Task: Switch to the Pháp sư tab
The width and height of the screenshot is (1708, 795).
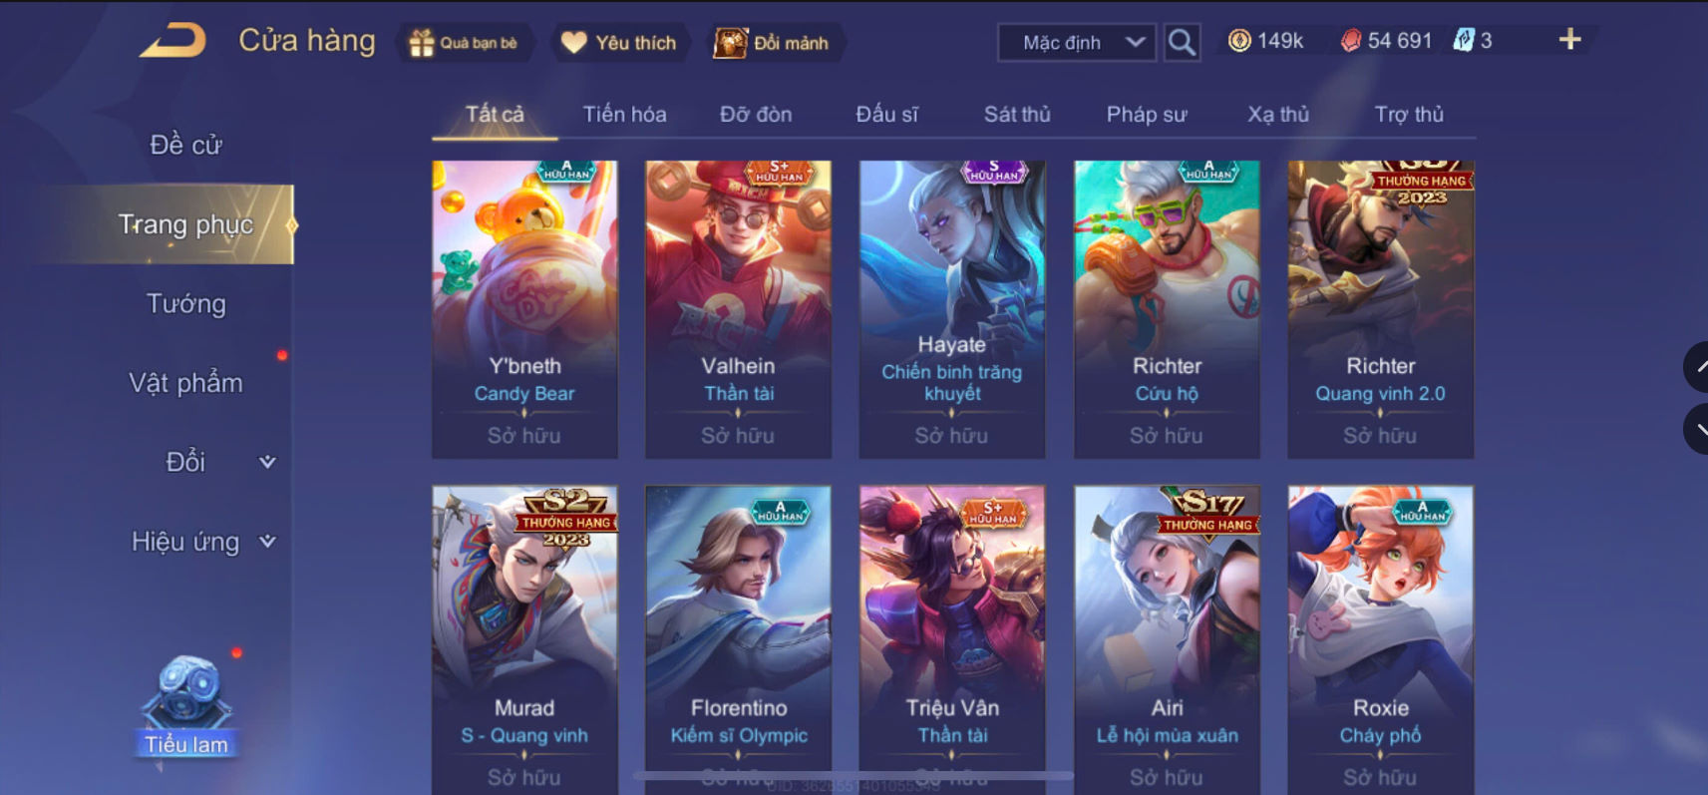Action: [1147, 115]
